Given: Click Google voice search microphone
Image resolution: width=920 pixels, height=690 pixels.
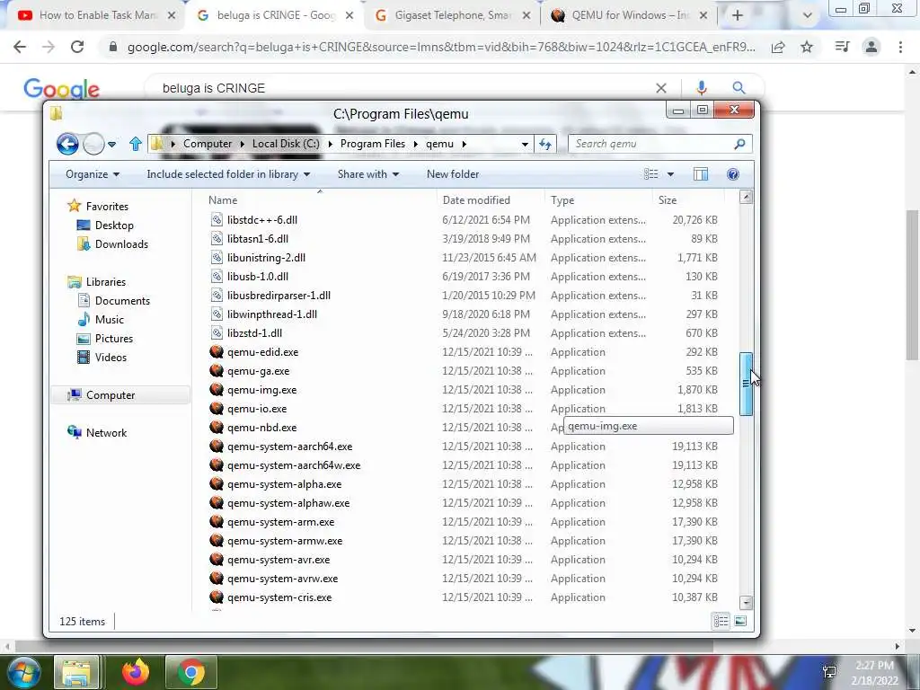Looking at the screenshot, I should (701, 88).
